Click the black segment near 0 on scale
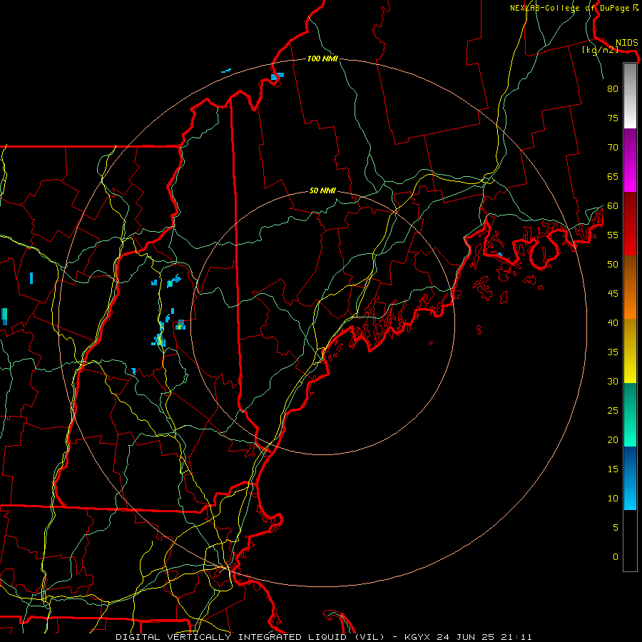Viewport: 642px width, 642px height. (x=630, y=541)
